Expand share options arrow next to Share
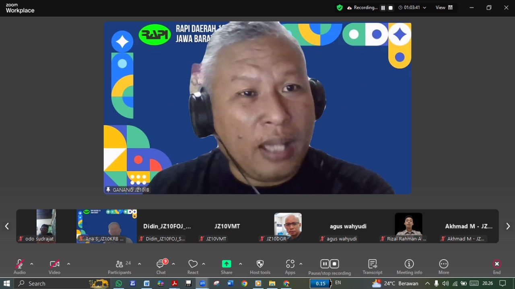Image resolution: width=515 pixels, height=289 pixels. pos(240,264)
